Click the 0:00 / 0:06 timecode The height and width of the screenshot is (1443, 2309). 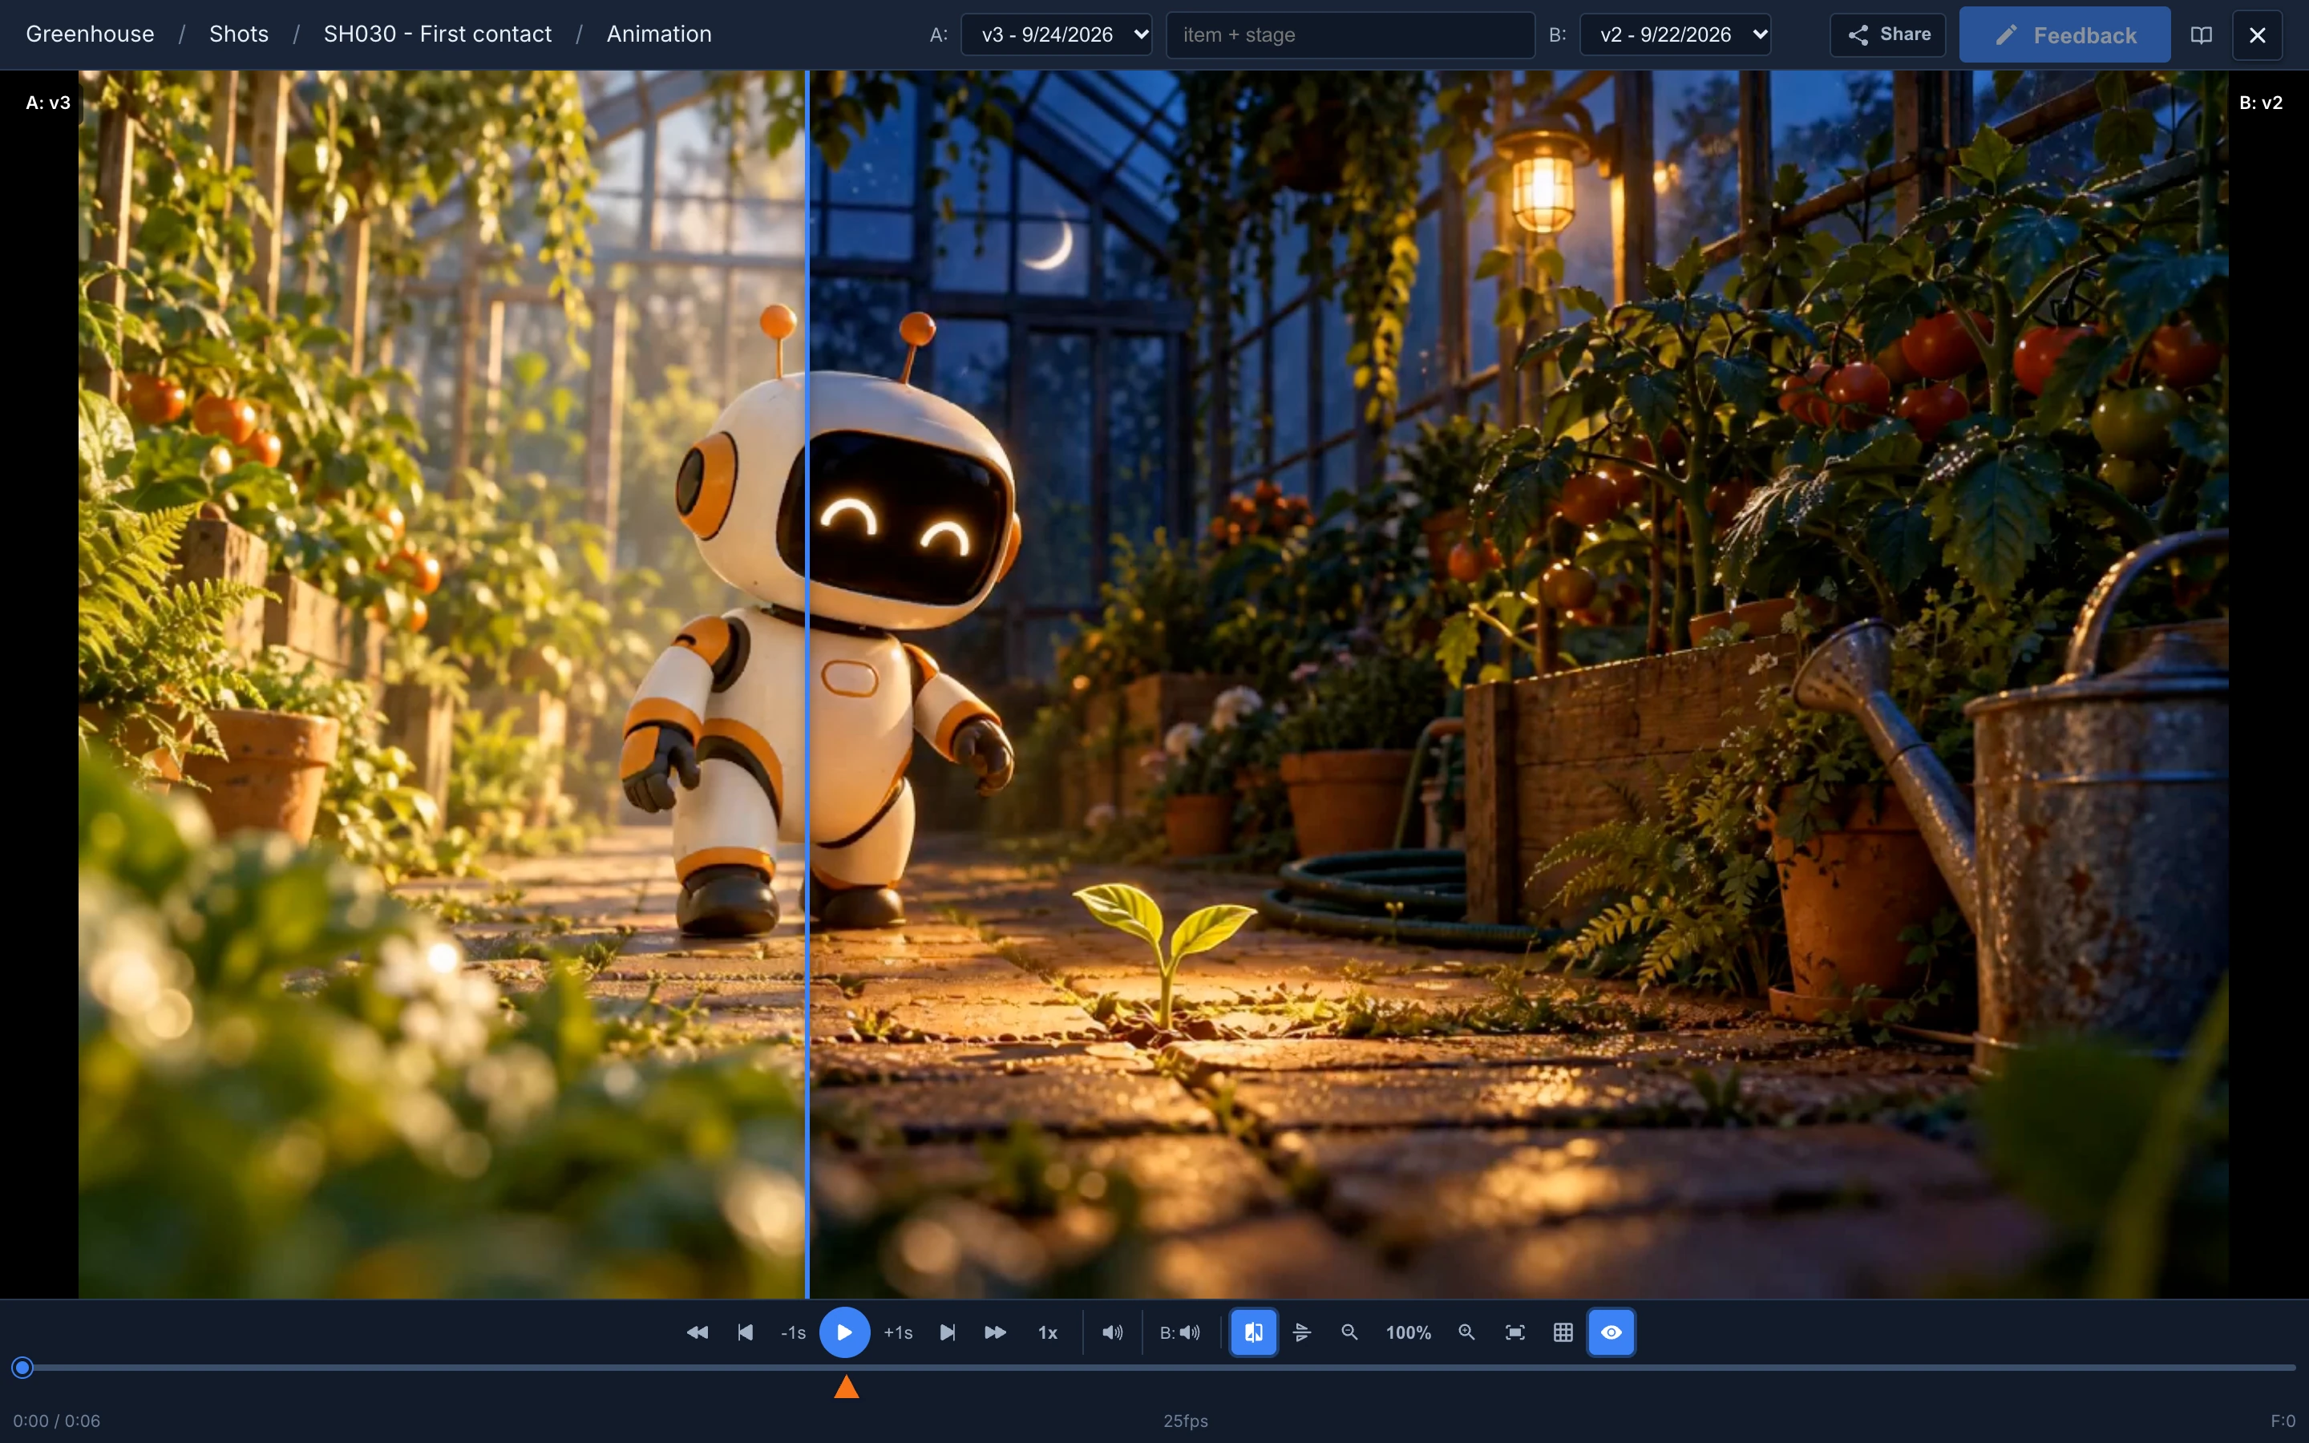(56, 1420)
